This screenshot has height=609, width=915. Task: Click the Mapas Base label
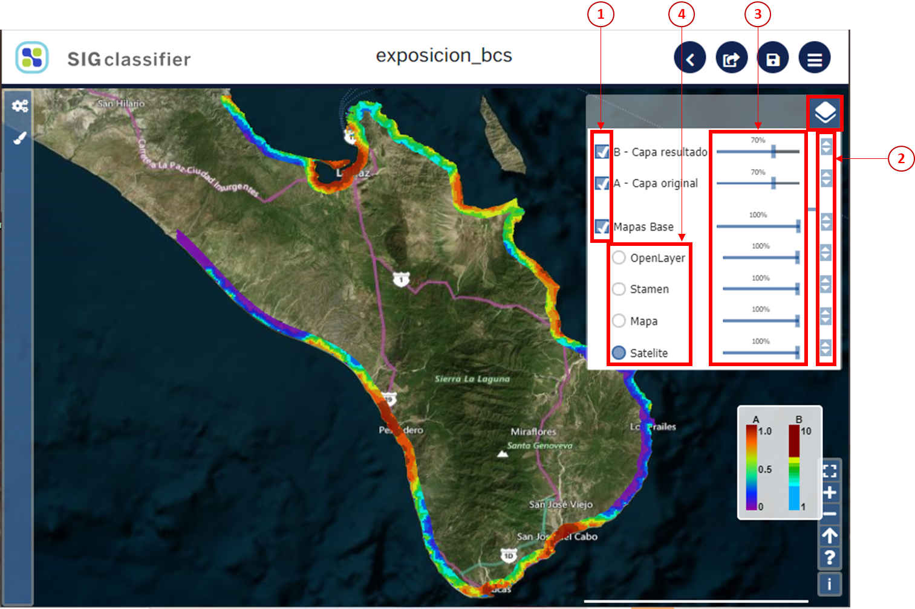click(643, 227)
